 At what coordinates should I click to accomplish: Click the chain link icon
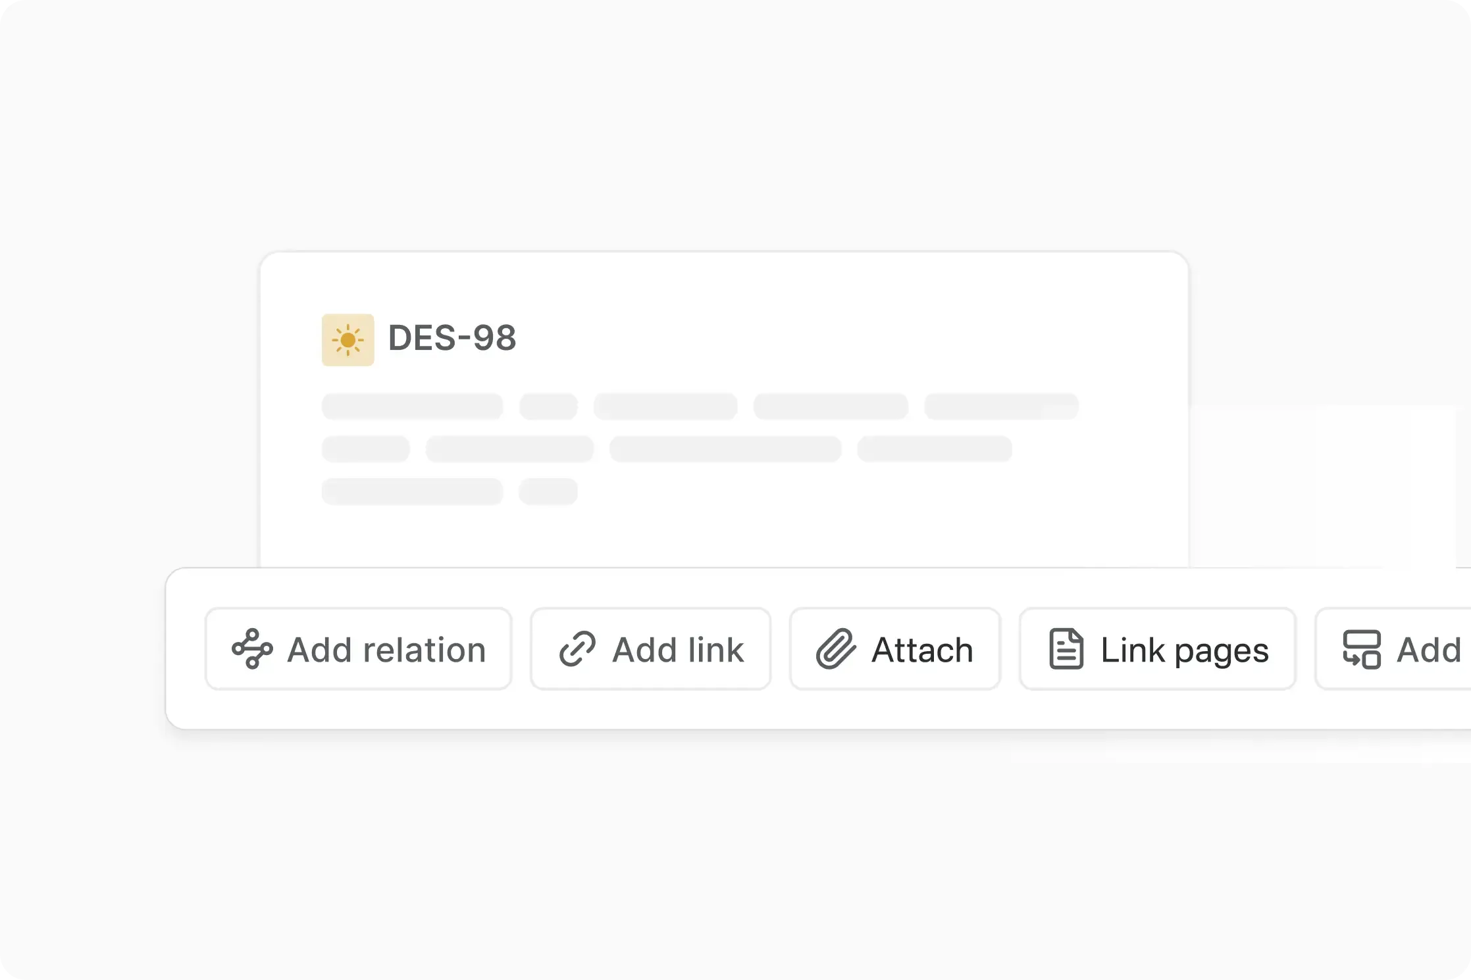577,649
